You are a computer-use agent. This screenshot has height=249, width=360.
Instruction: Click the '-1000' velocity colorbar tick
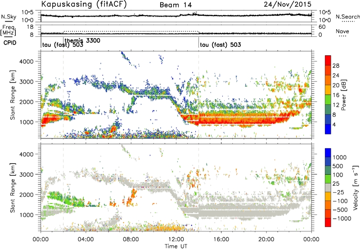[x=342, y=218]
